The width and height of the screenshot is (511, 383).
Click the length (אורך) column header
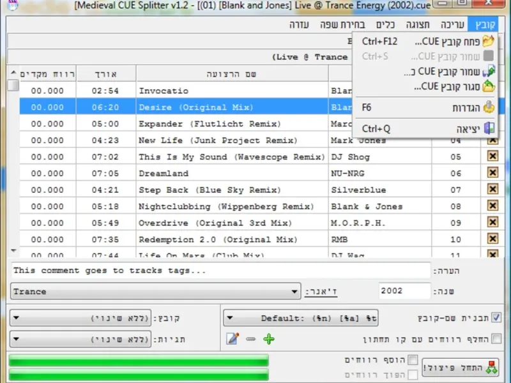point(106,74)
